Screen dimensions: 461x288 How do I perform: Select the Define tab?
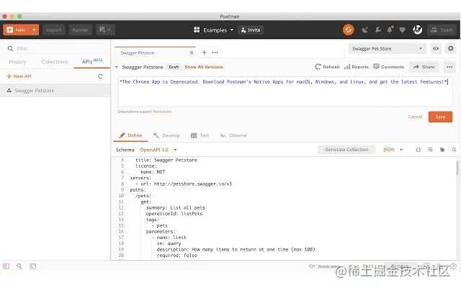coord(130,135)
